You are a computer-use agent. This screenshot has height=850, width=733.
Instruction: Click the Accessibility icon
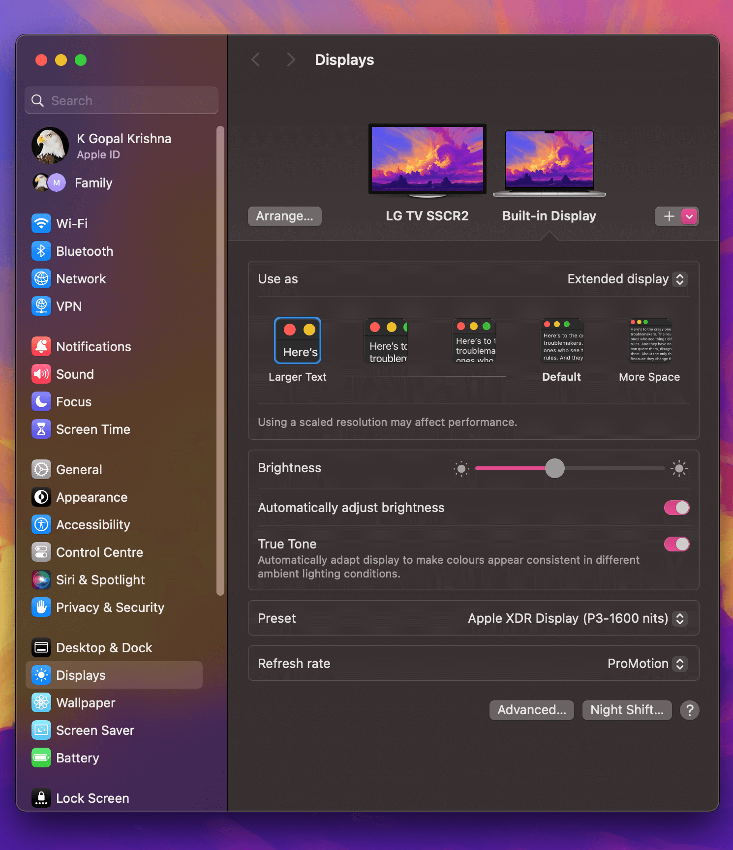click(41, 525)
